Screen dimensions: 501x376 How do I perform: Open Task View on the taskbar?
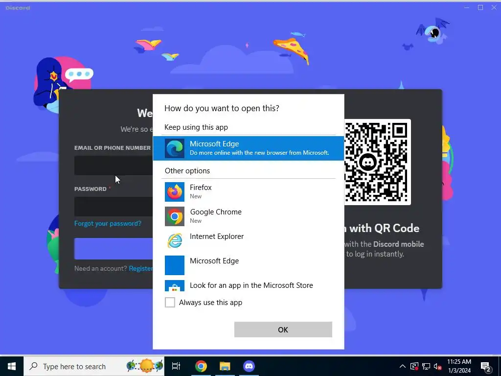tap(176, 366)
